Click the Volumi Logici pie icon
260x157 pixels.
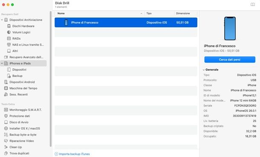click(9, 32)
